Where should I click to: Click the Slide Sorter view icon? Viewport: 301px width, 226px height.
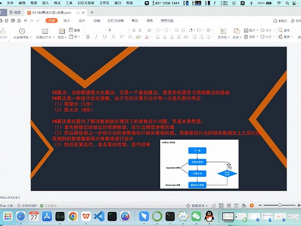pos(229,206)
